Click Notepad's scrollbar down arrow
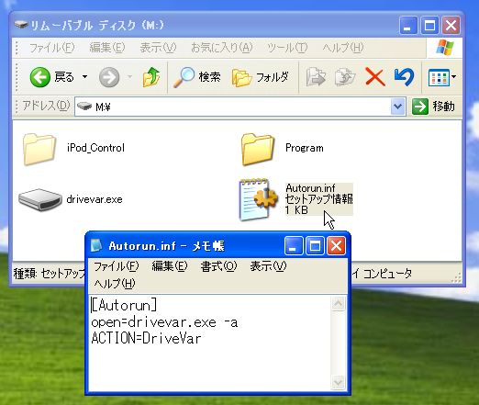The height and width of the screenshot is (405, 479). [339, 382]
